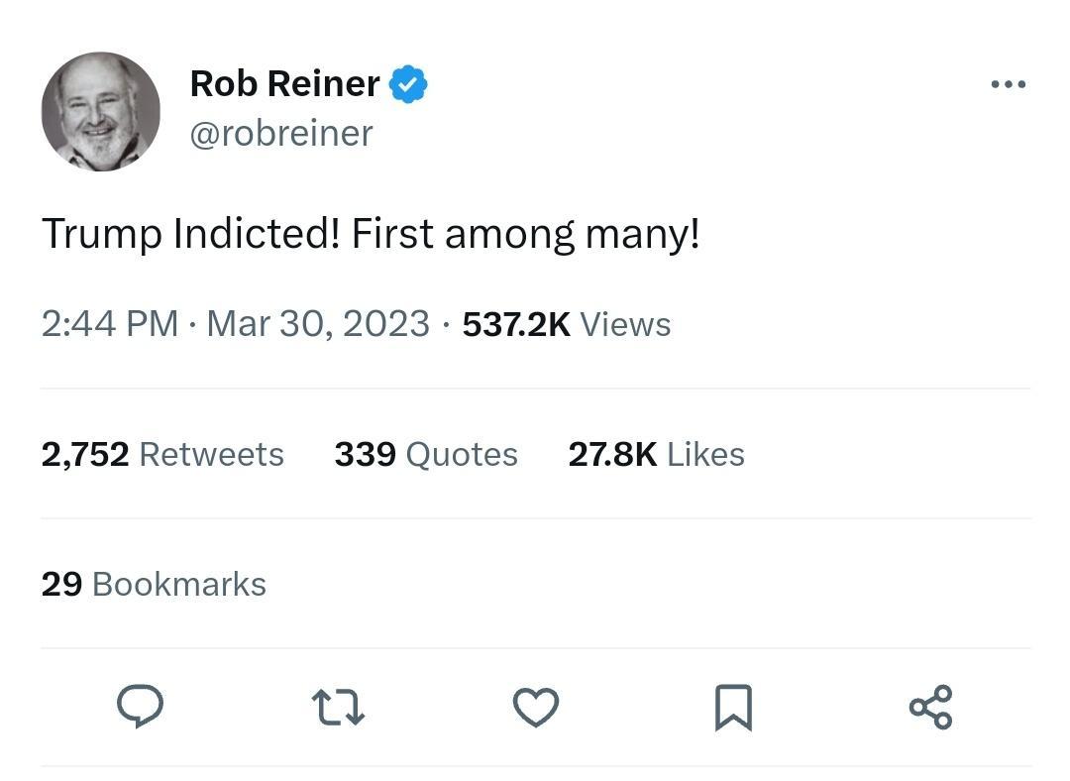Bookmark the tweet with the bookmark icon
This screenshot has width=1070, height=781.
pos(732,706)
